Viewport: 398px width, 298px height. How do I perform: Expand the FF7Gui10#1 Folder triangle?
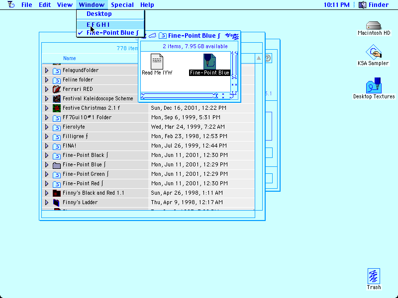click(47, 117)
